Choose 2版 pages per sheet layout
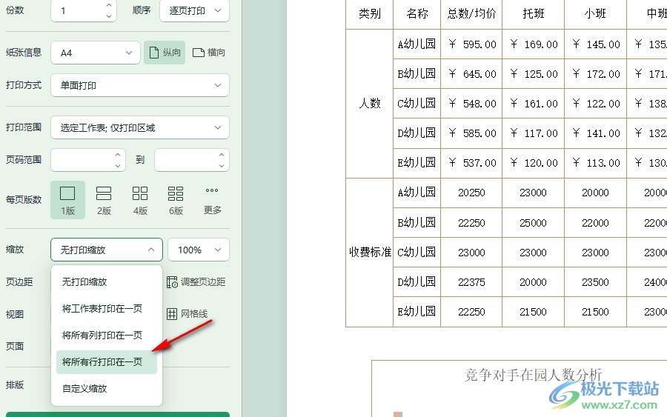The image size is (667, 417). coord(104,200)
